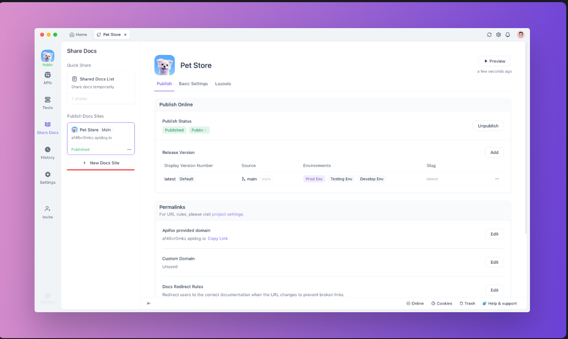568x339 pixels.
Task: Click the Copy Link link
Action: [x=218, y=239]
